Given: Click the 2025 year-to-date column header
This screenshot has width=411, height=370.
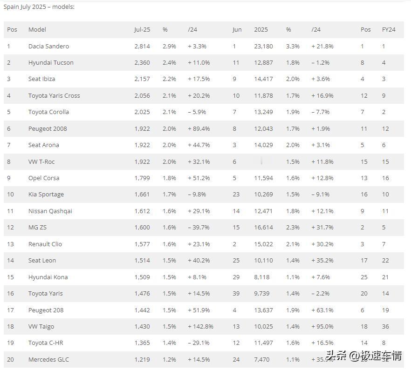Looking at the screenshot, I should click(261, 30).
